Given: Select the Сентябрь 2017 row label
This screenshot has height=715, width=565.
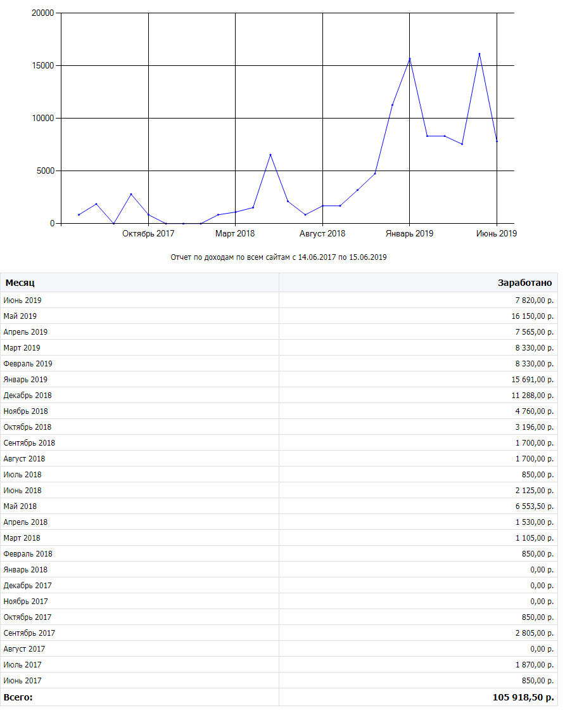Looking at the screenshot, I should click(x=29, y=633).
